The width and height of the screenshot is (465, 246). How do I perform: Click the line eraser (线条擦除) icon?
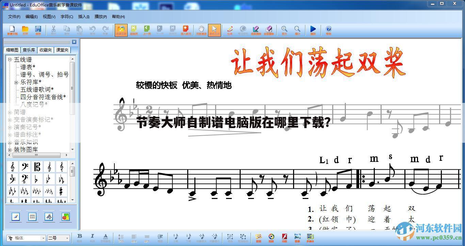(x=256, y=30)
